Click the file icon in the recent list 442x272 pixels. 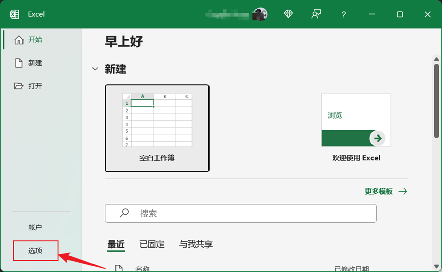pyautogui.click(x=119, y=268)
